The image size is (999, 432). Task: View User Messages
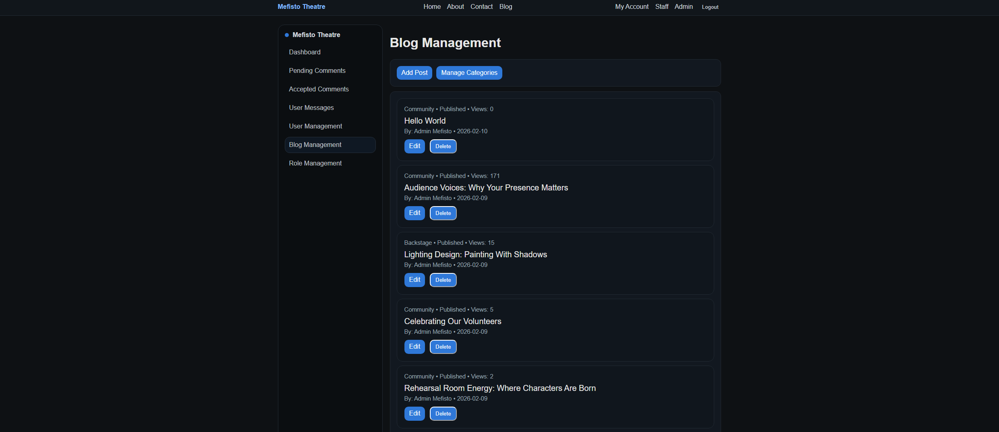coord(311,107)
